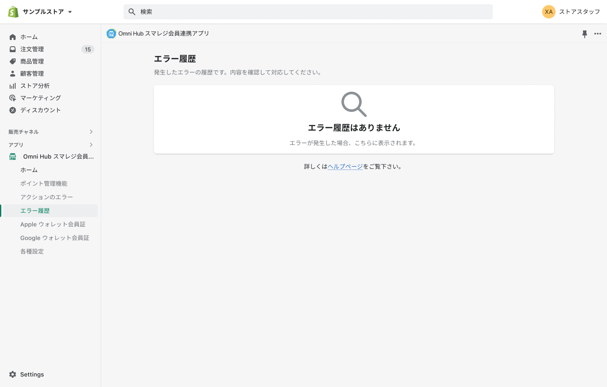
Task: Open the サンプルストア store switcher dropdown arrow
Action: pyautogui.click(x=70, y=12)
